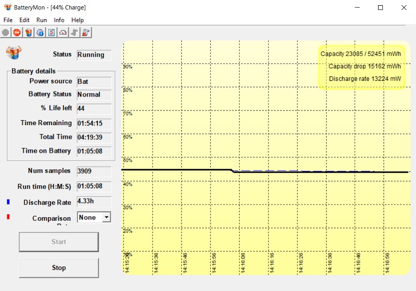Click the blue gear info toolbar icon

[40, 32]
